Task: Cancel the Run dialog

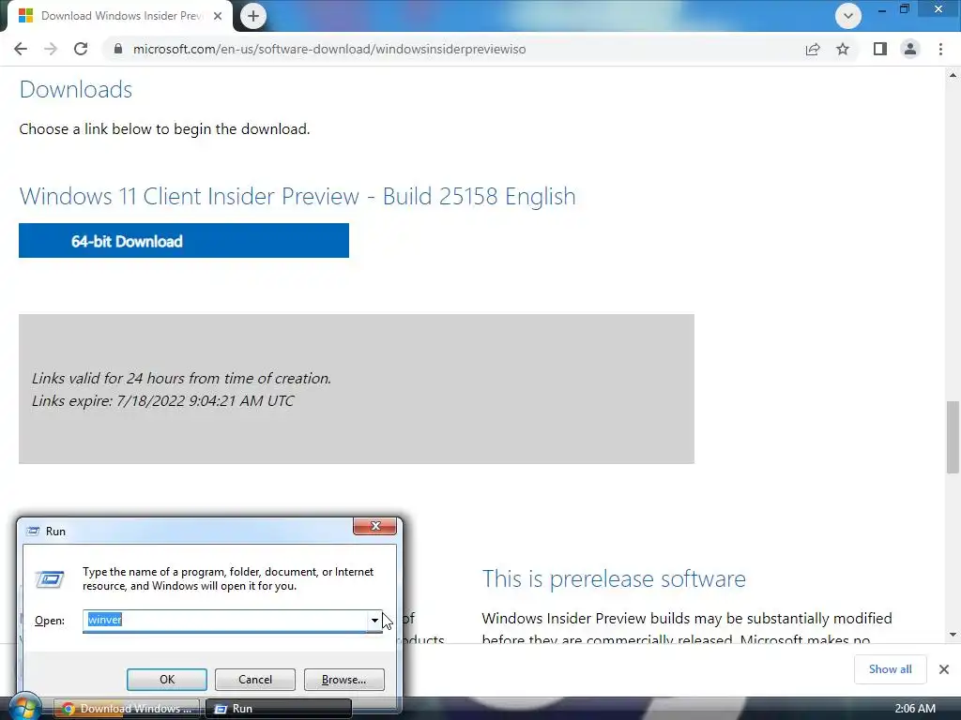Action: pyautogui.click(x=255, y=680)
